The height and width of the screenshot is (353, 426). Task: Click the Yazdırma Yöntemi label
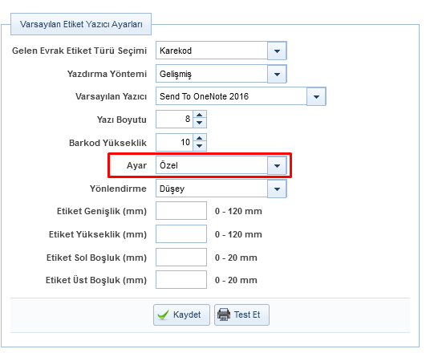pyautogui.click(x=107, y=74)
